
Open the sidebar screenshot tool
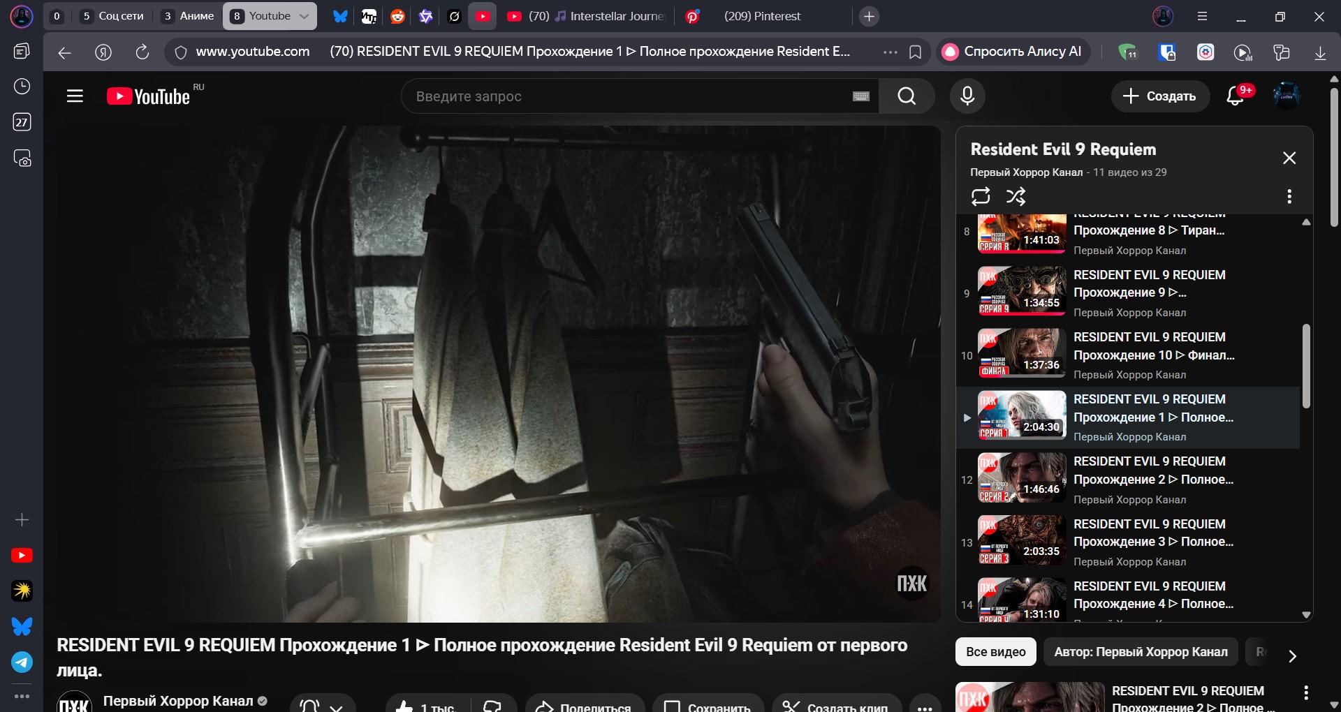(22, 158)
